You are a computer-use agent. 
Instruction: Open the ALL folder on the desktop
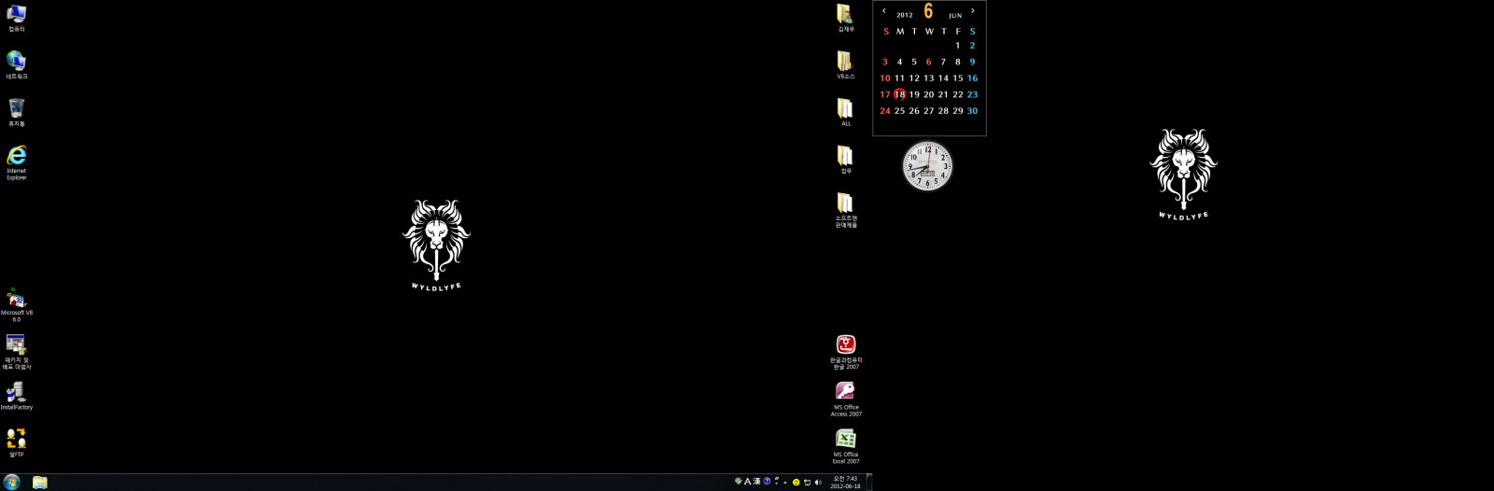tap(845, 108)
